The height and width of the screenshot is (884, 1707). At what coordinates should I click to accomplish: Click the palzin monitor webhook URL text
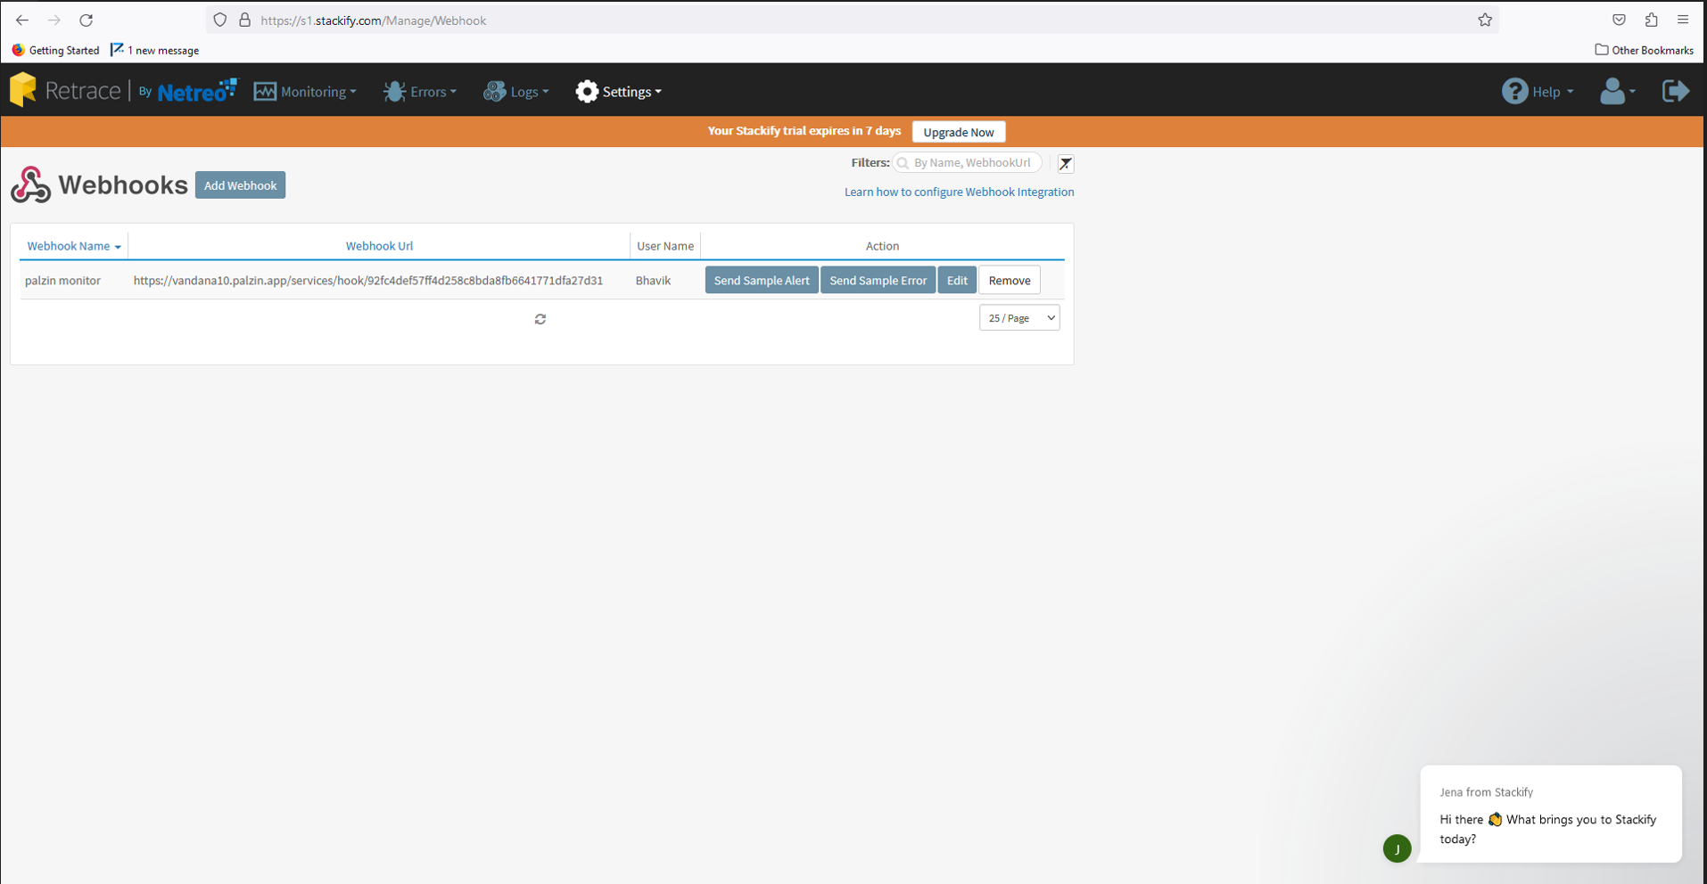pyautogui.click(x=368, y=281)
